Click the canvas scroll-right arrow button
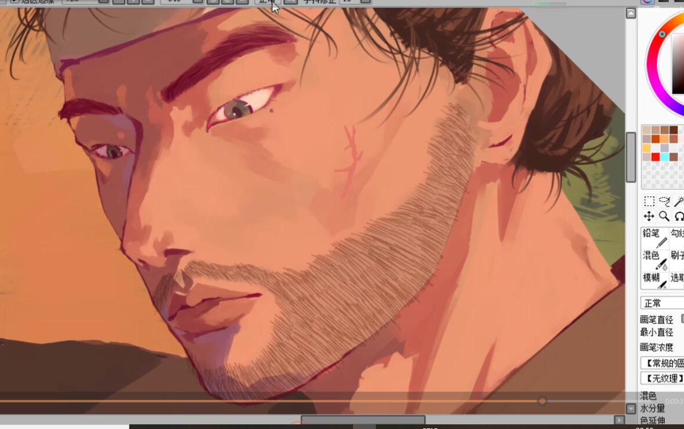The width and height of the screenshot is (684, 429). [619, 420]
